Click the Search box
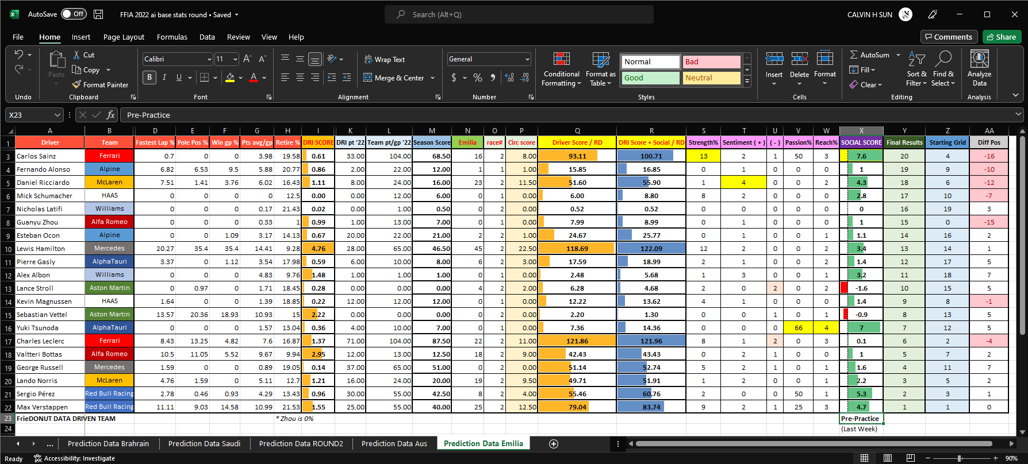 [x=519, y=14]
